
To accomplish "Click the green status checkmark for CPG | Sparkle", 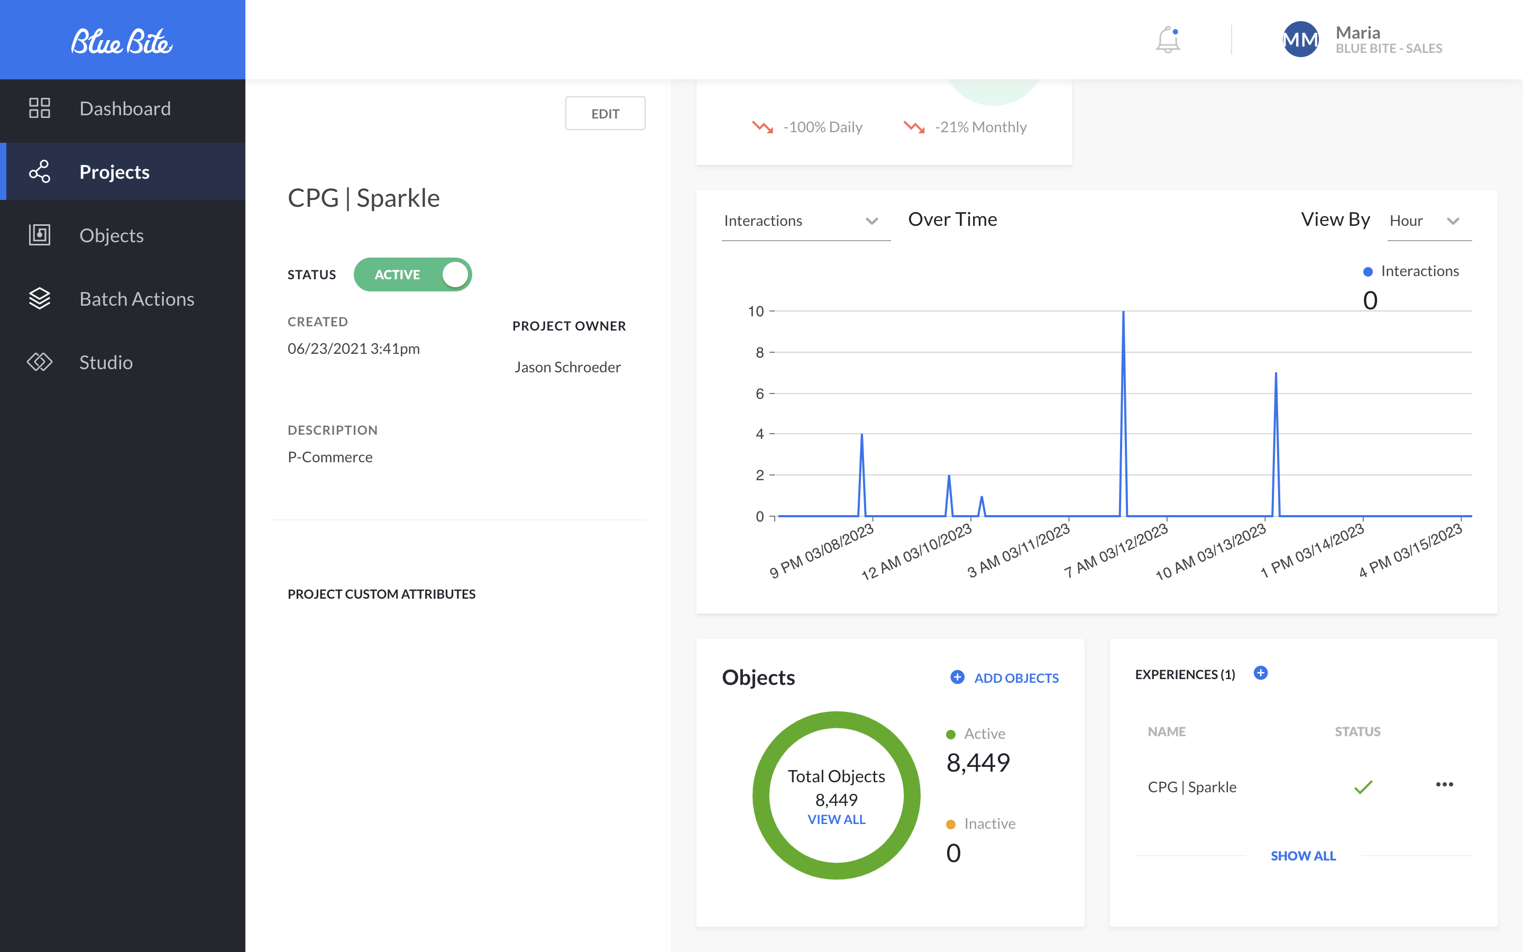I will [1363, 787].
